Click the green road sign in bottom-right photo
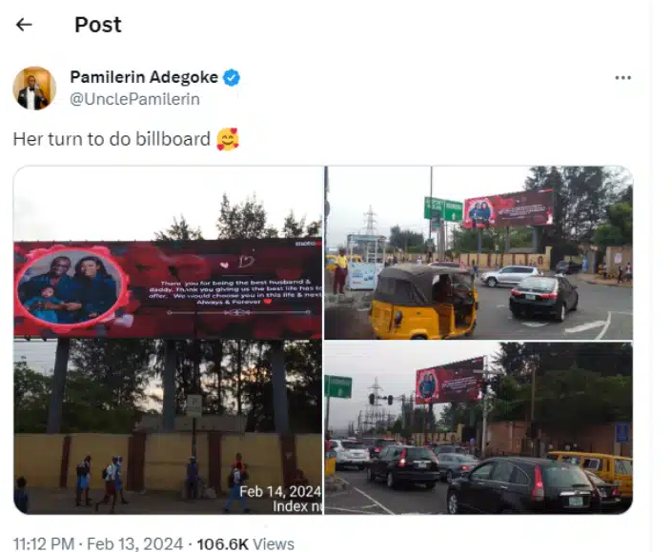Image resolution: width=672 pixels, height=552 pixels. (338, 386)
